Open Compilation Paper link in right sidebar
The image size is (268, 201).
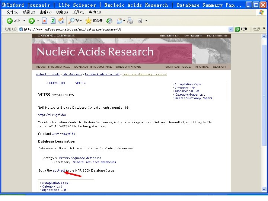(x=189, y=84)
